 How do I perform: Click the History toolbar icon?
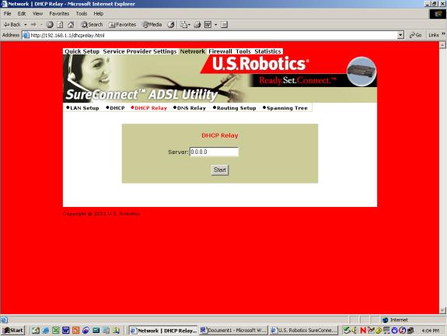tap(171, 25)
